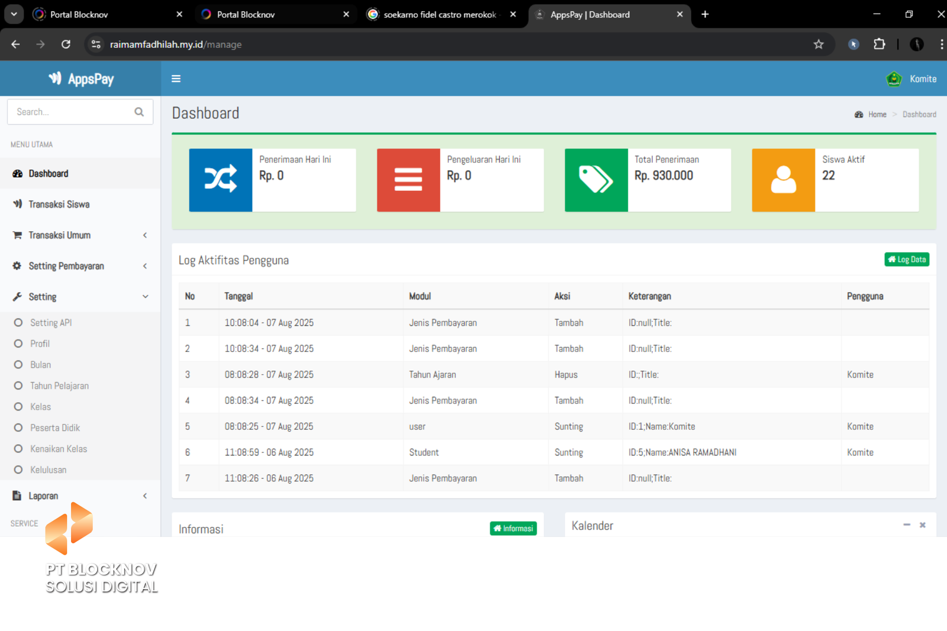Expand the Transaksi Umum submenu

(59, 235)
